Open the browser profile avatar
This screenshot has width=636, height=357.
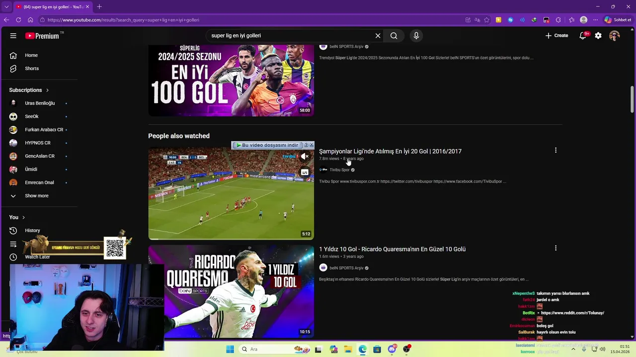584,20
